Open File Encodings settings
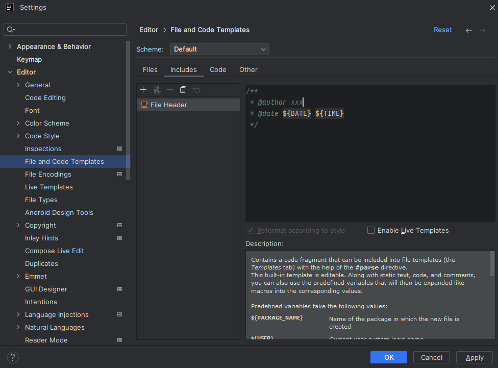 click(x=48, y=174)
